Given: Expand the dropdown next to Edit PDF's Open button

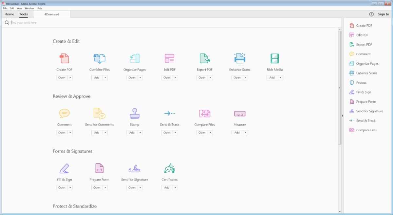Looking at the screenshot, I should [x=175, y=77].
